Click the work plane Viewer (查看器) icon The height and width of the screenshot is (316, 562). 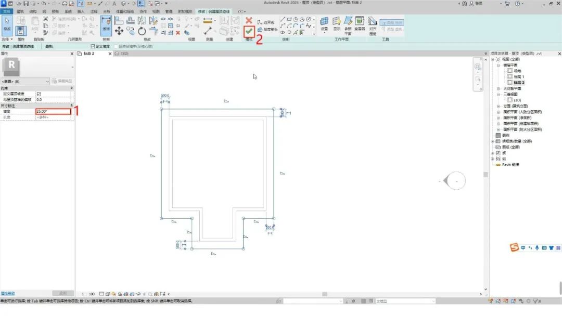coord(360,22)
